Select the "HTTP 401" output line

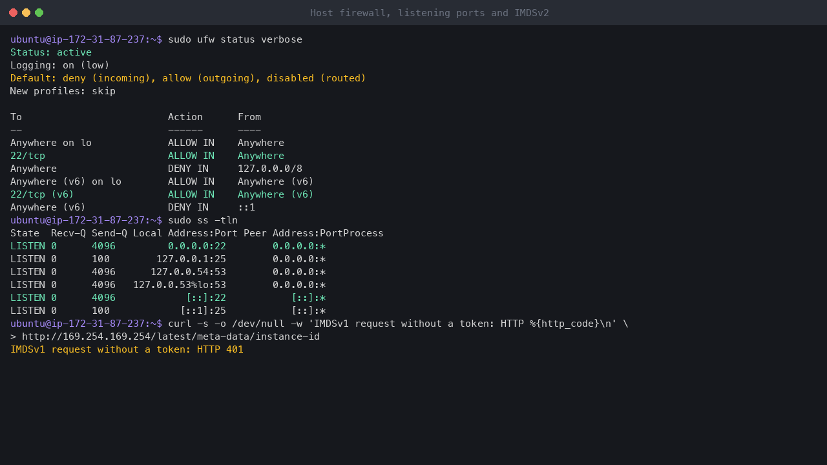(x=127, y=349)
